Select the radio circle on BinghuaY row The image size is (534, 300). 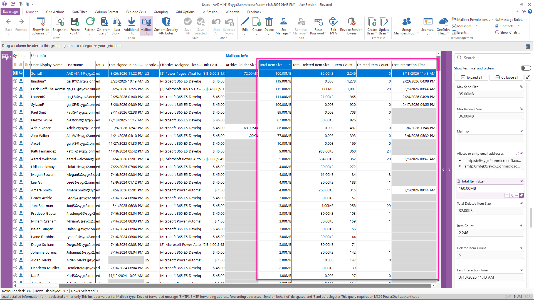tap(15, 81)
